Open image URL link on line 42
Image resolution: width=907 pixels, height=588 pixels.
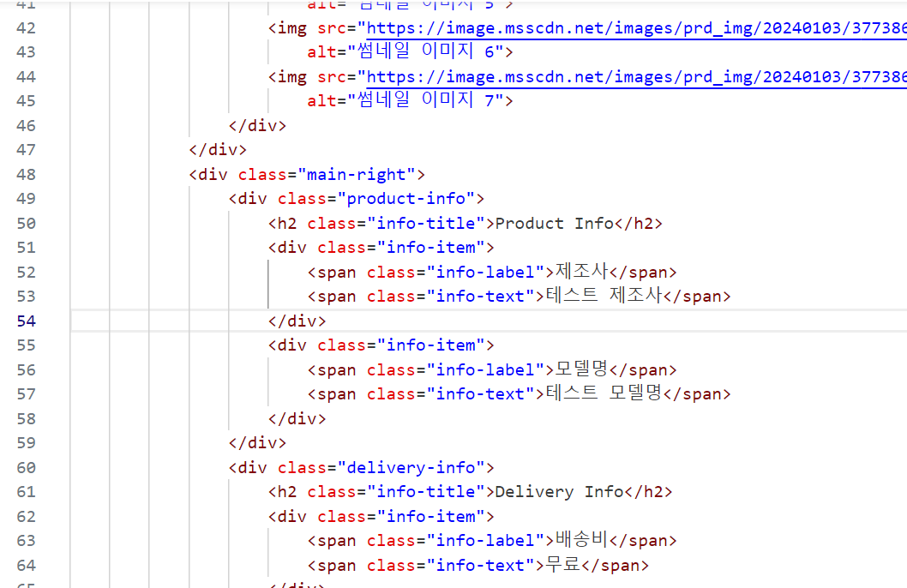tap(636, 28)
